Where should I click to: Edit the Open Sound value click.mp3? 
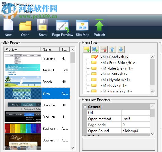coord(136,131)
